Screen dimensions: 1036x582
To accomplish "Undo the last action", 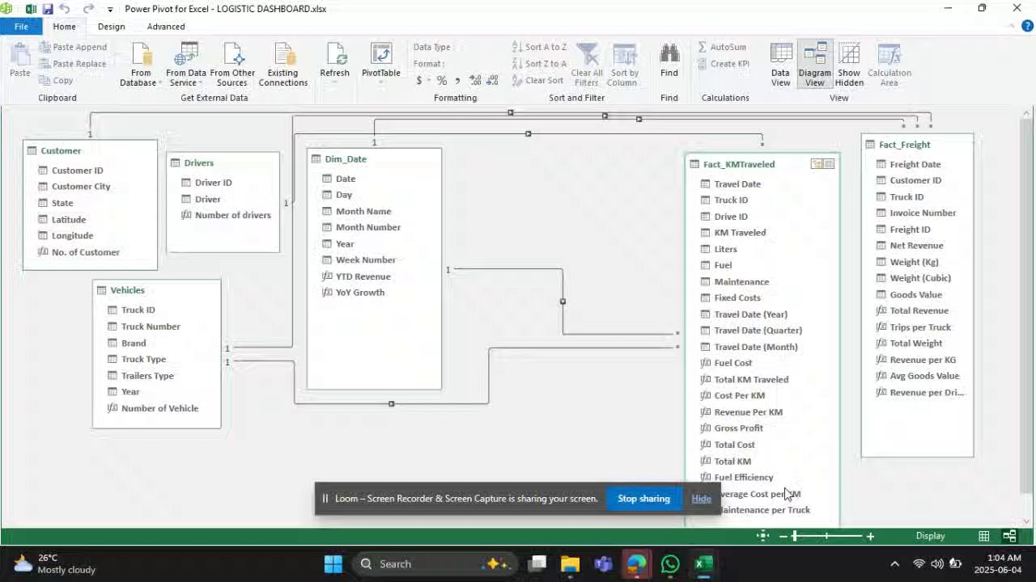I will pyautogui.click(x=65, y=9).
